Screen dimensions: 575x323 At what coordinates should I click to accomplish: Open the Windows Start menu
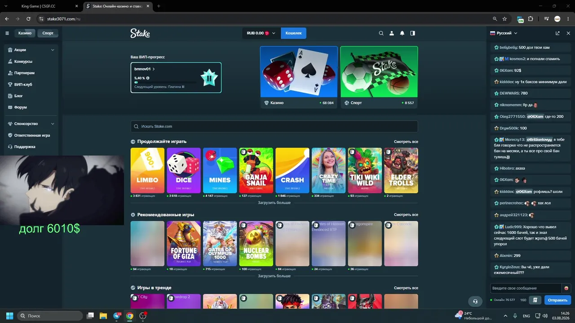[x=9, y=316]
